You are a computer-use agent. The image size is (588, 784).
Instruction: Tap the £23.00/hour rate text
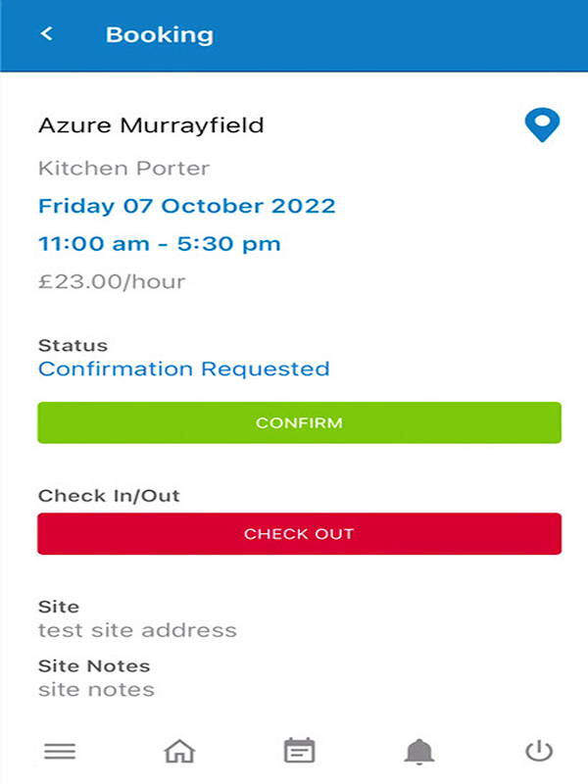coord(112,281)
